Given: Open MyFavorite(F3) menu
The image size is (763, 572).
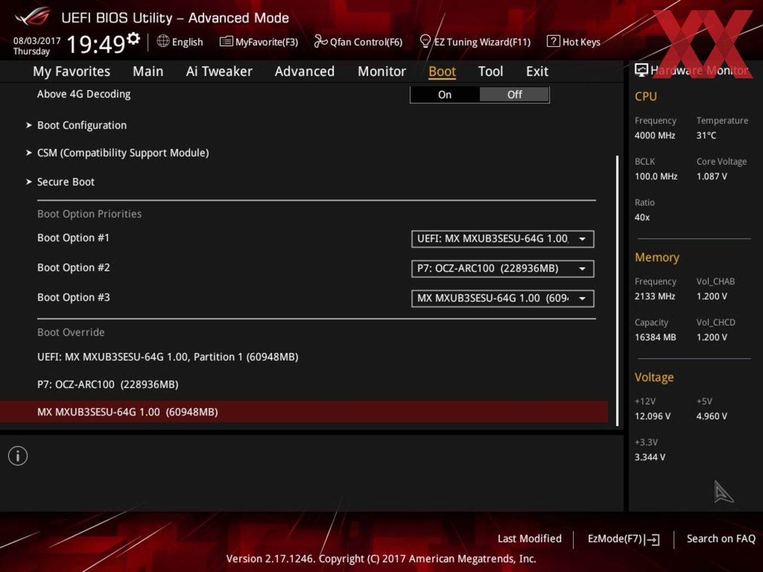Looking at the screenshot, I should [x=266, y=42].
